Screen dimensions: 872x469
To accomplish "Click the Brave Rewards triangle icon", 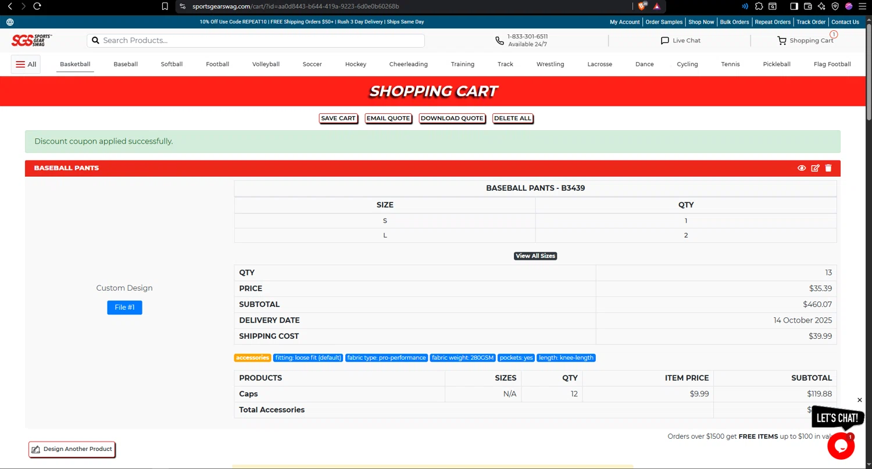I will [x=656, y=6].
